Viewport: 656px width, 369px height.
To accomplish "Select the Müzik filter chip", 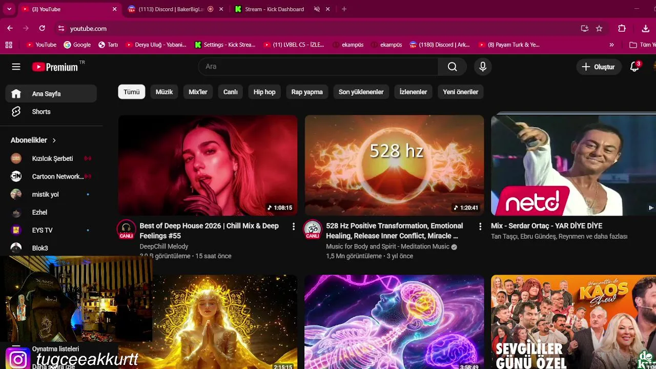I will click(164, 92).
